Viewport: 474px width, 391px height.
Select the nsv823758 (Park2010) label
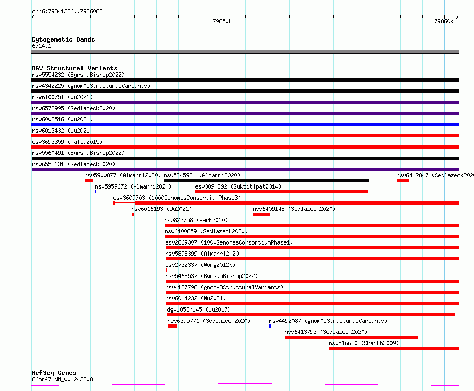pyautogui.click(x=196, y=220)
